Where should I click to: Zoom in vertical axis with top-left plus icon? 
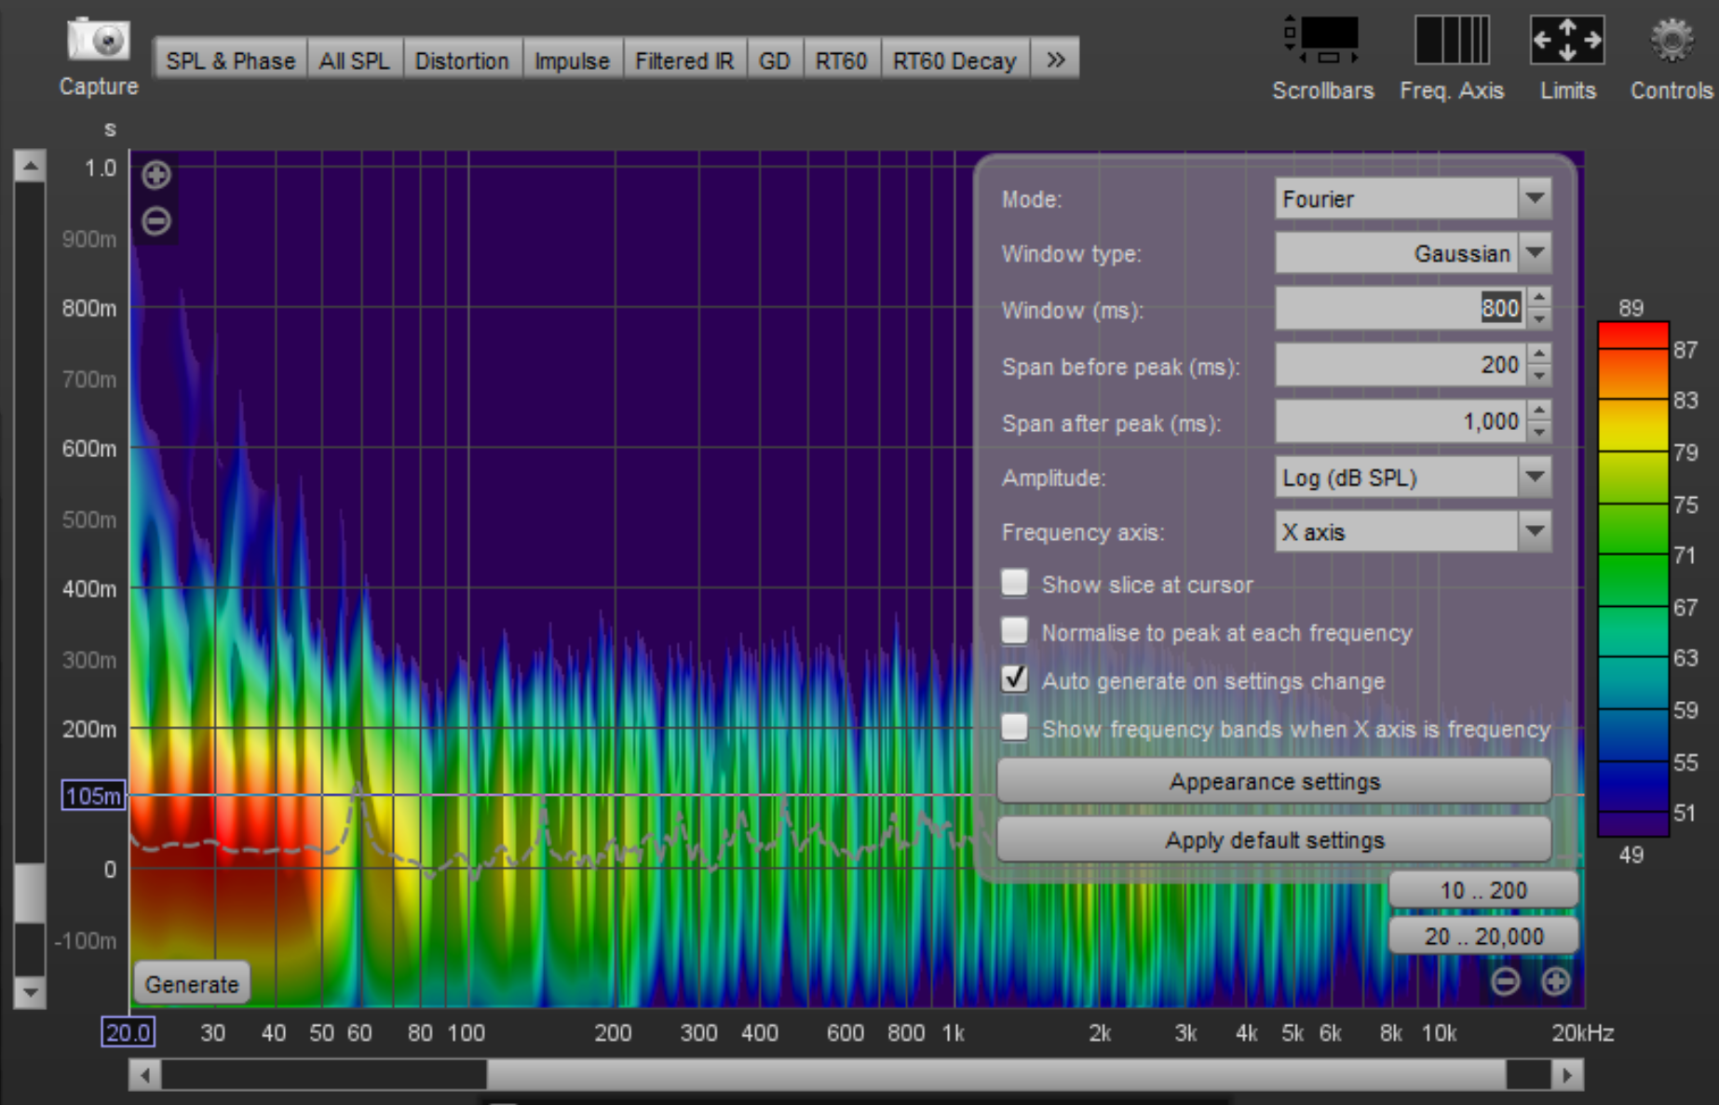pyautogui.click(x=156, y=175)
